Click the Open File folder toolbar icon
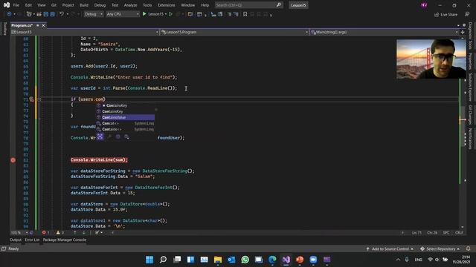Viewport: 476px width, 267px height. click(39, 14)
